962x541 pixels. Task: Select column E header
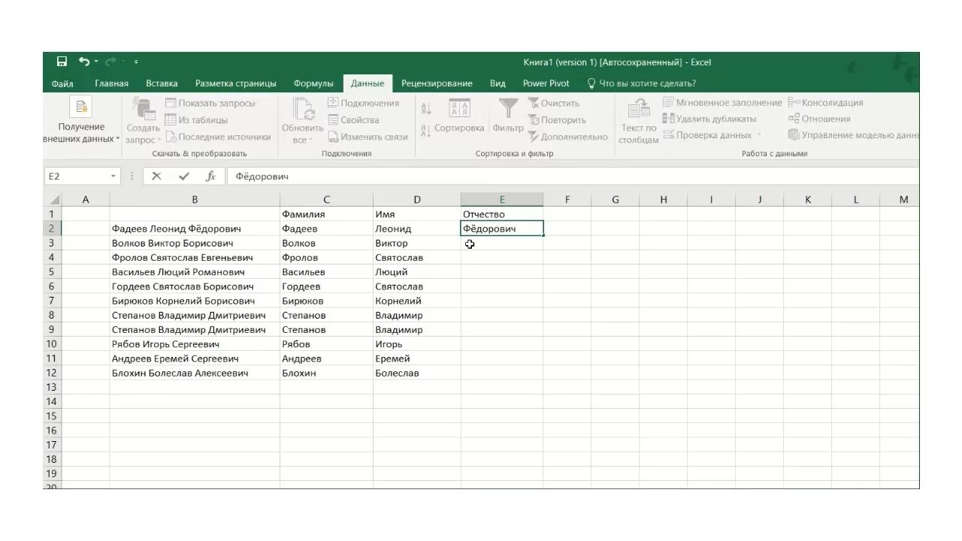(502, 200)
